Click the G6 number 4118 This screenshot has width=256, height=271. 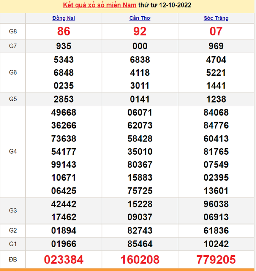point(140,73)
